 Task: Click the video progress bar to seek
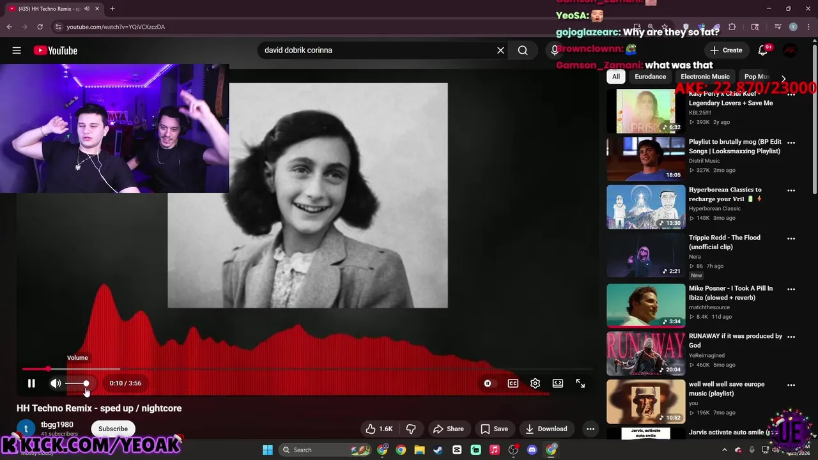tap(307, 369)
